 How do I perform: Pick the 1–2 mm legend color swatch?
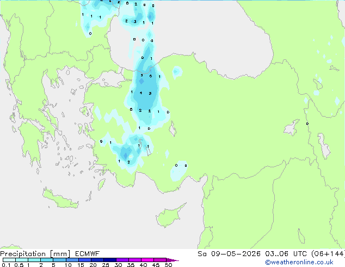pos(34,260)
